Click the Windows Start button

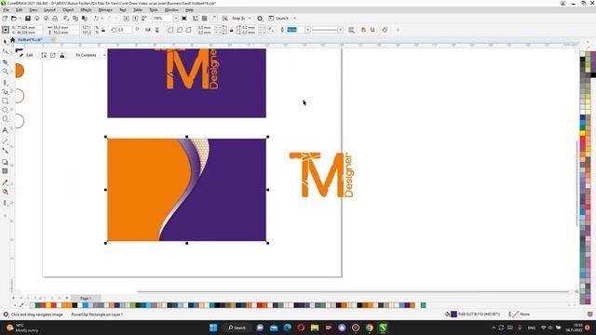click(x=213, y=328)
